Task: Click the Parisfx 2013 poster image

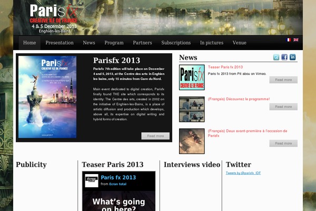Action: tap(47, 97)
